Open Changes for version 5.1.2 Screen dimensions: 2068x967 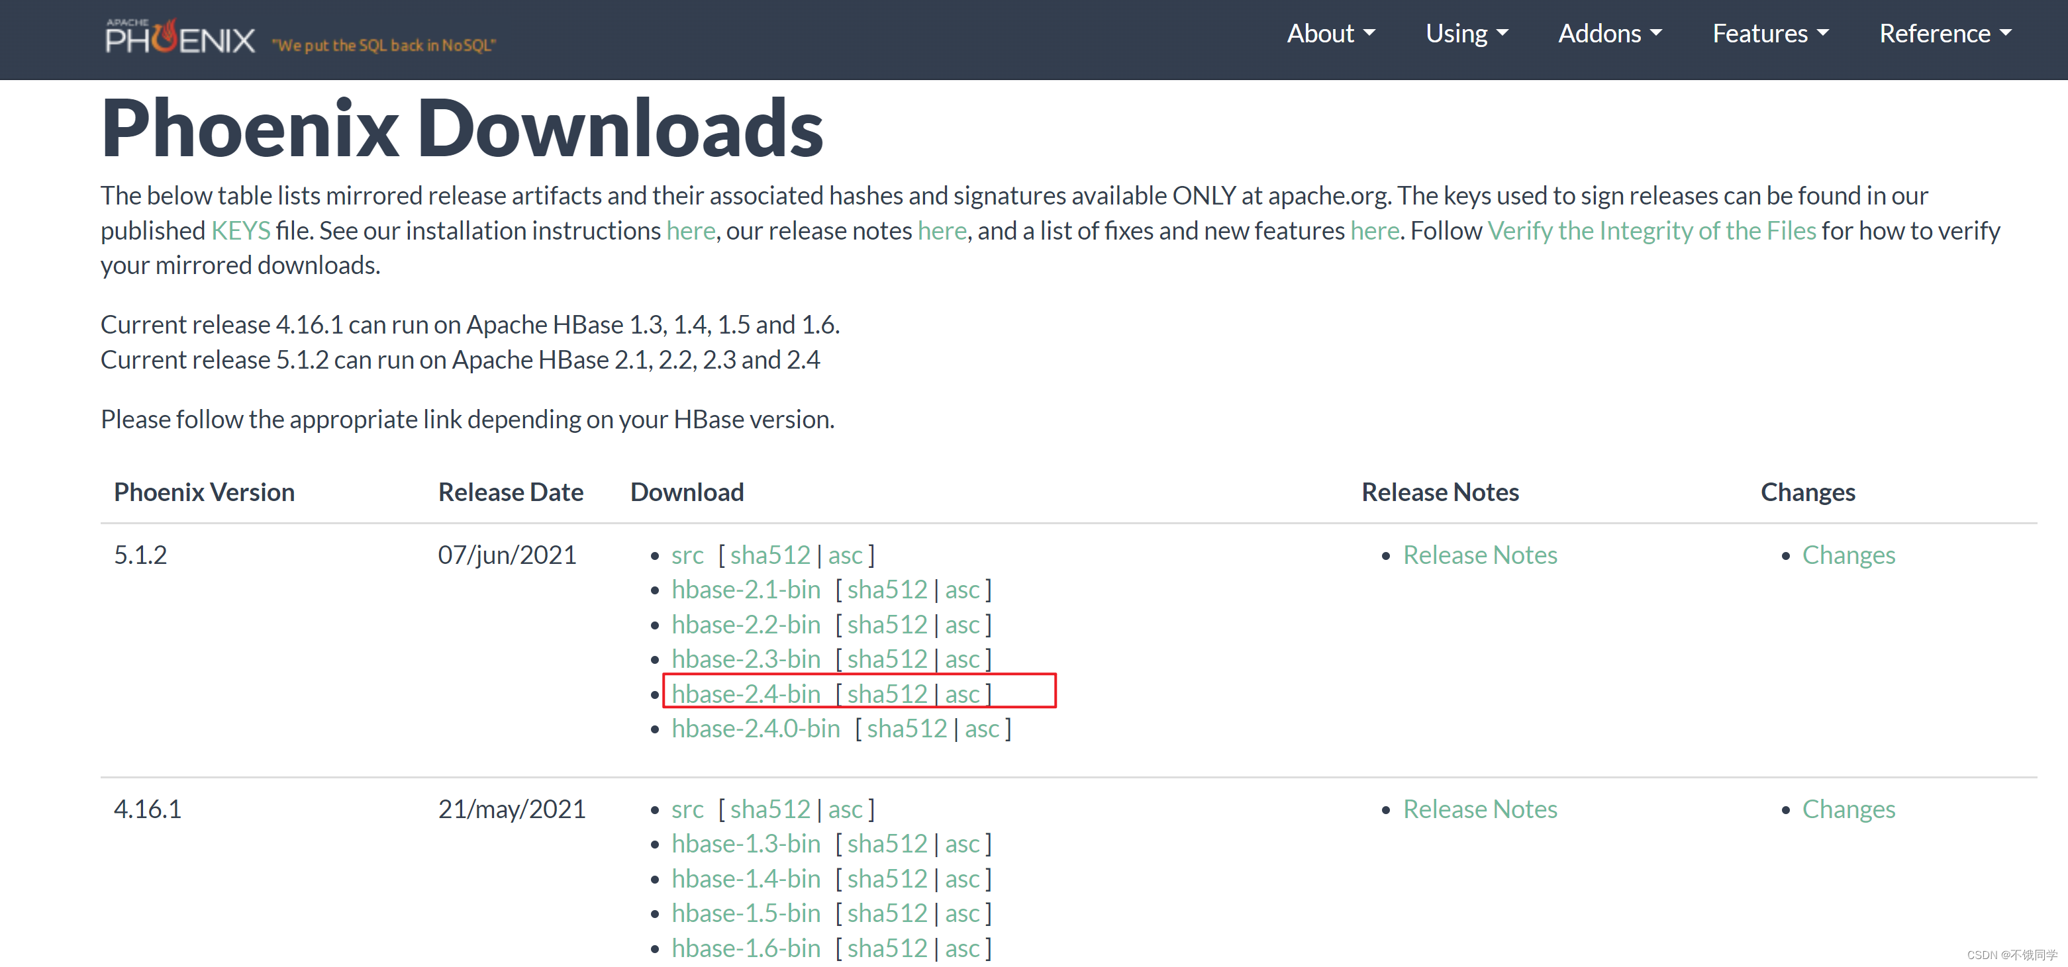[x=1848, y=555]
